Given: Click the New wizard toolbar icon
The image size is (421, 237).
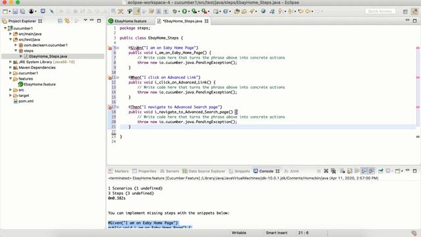Looking at the screenshot, I should [x=5, y=11].
